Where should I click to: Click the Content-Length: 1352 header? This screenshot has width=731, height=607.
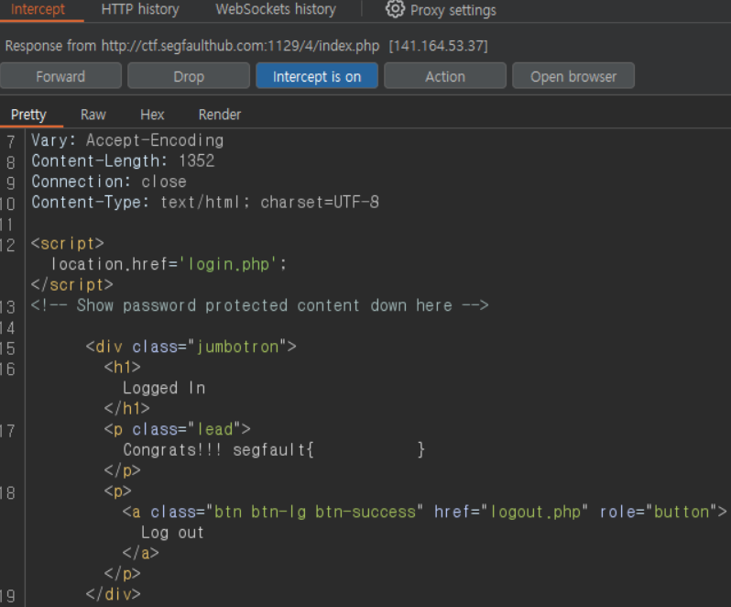click(x=123, y=161)
